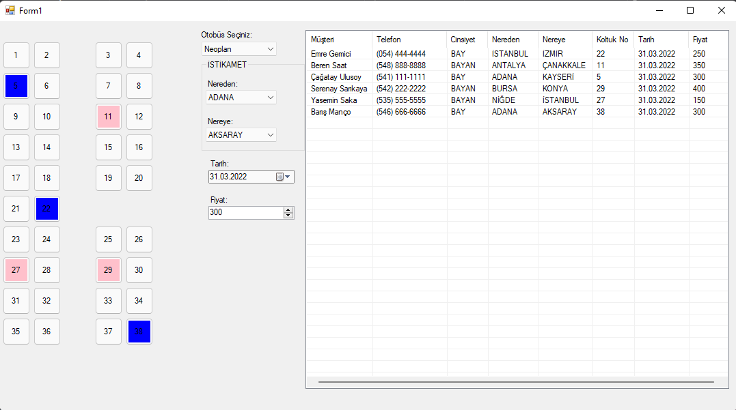
Task: Click the Form1 application icon
Action: coord(10,10)
